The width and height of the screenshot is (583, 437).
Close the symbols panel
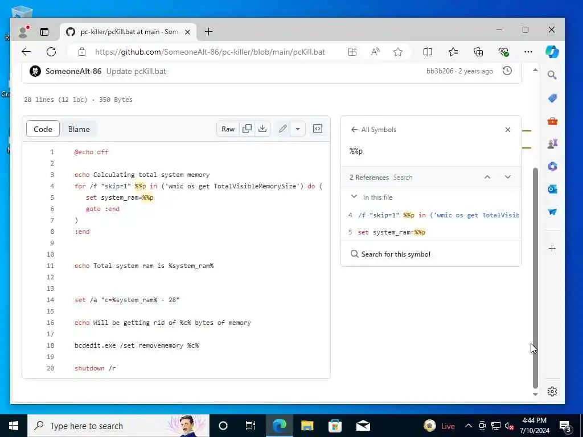pyautogui.click(x=507, y=130)
